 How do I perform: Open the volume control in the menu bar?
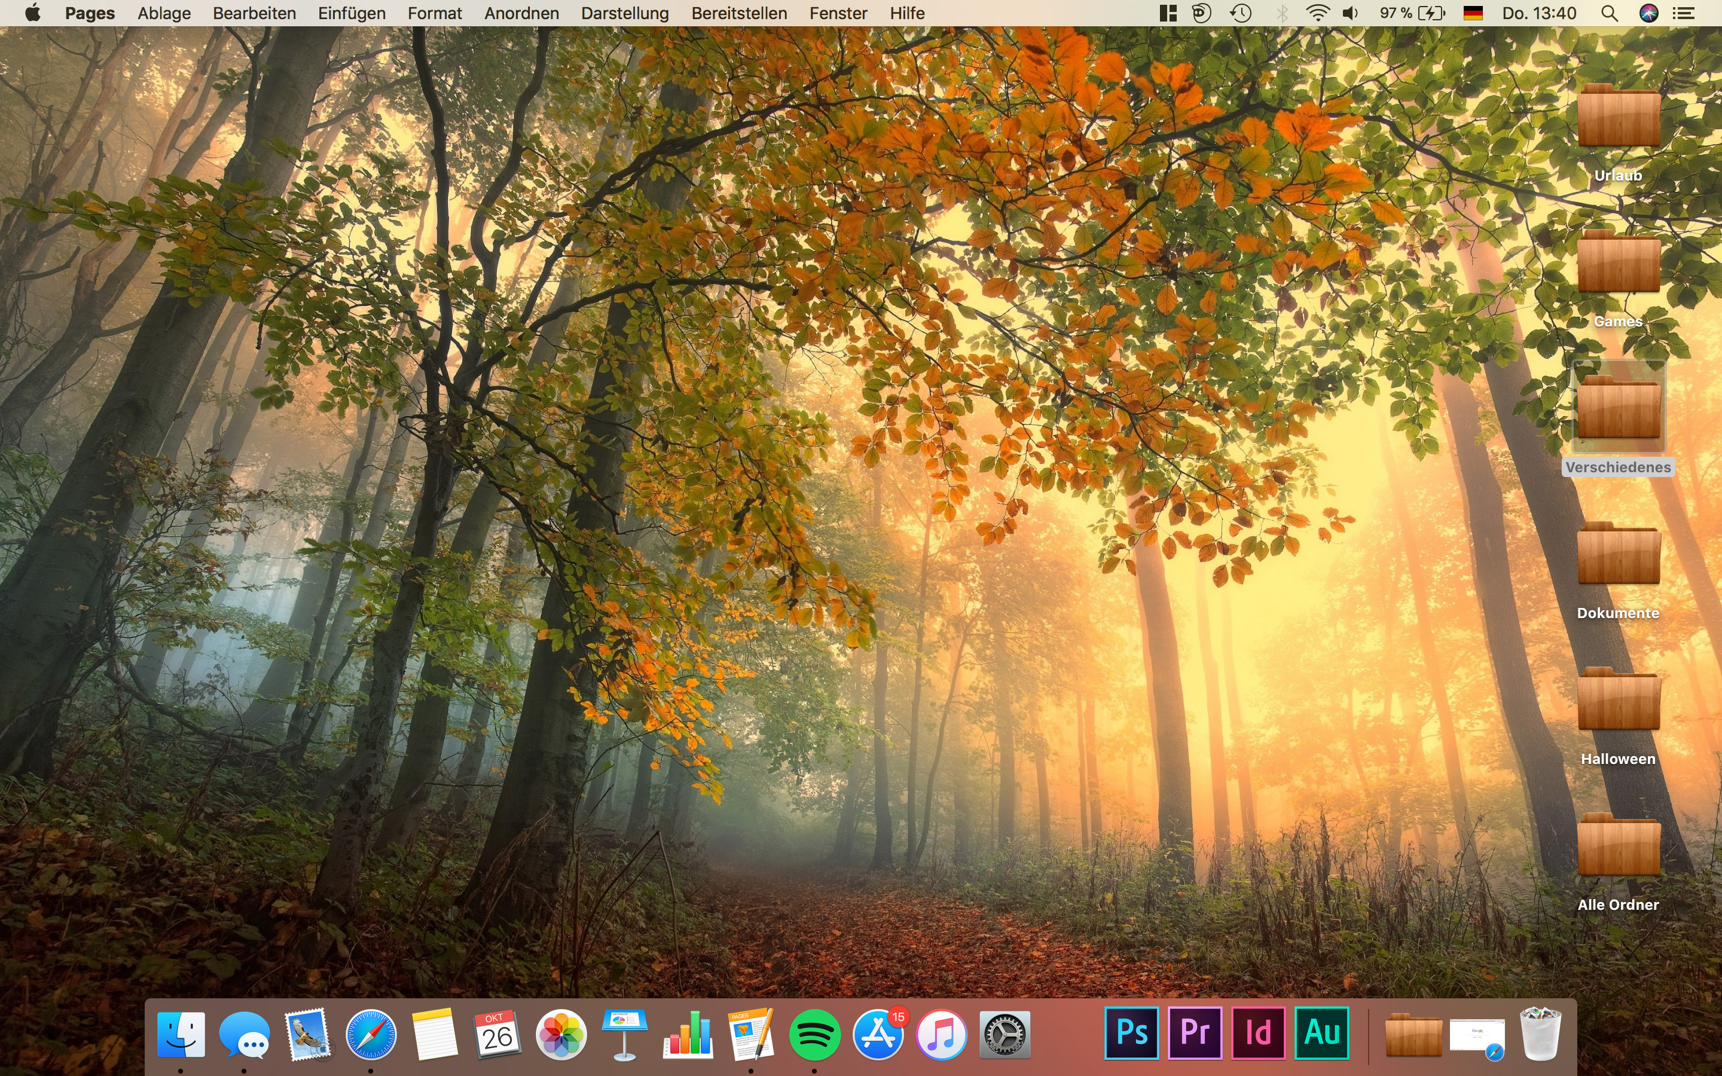point(1350,13)
